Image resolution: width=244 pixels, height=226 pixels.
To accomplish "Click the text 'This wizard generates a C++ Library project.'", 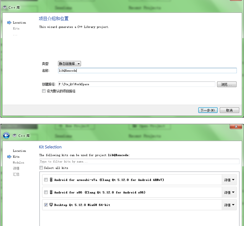I will point(74,27).
